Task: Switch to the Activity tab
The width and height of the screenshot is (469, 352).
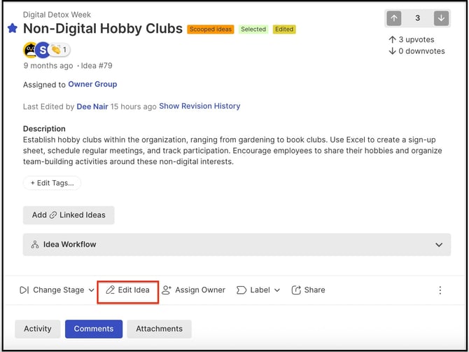Action: 38,329
